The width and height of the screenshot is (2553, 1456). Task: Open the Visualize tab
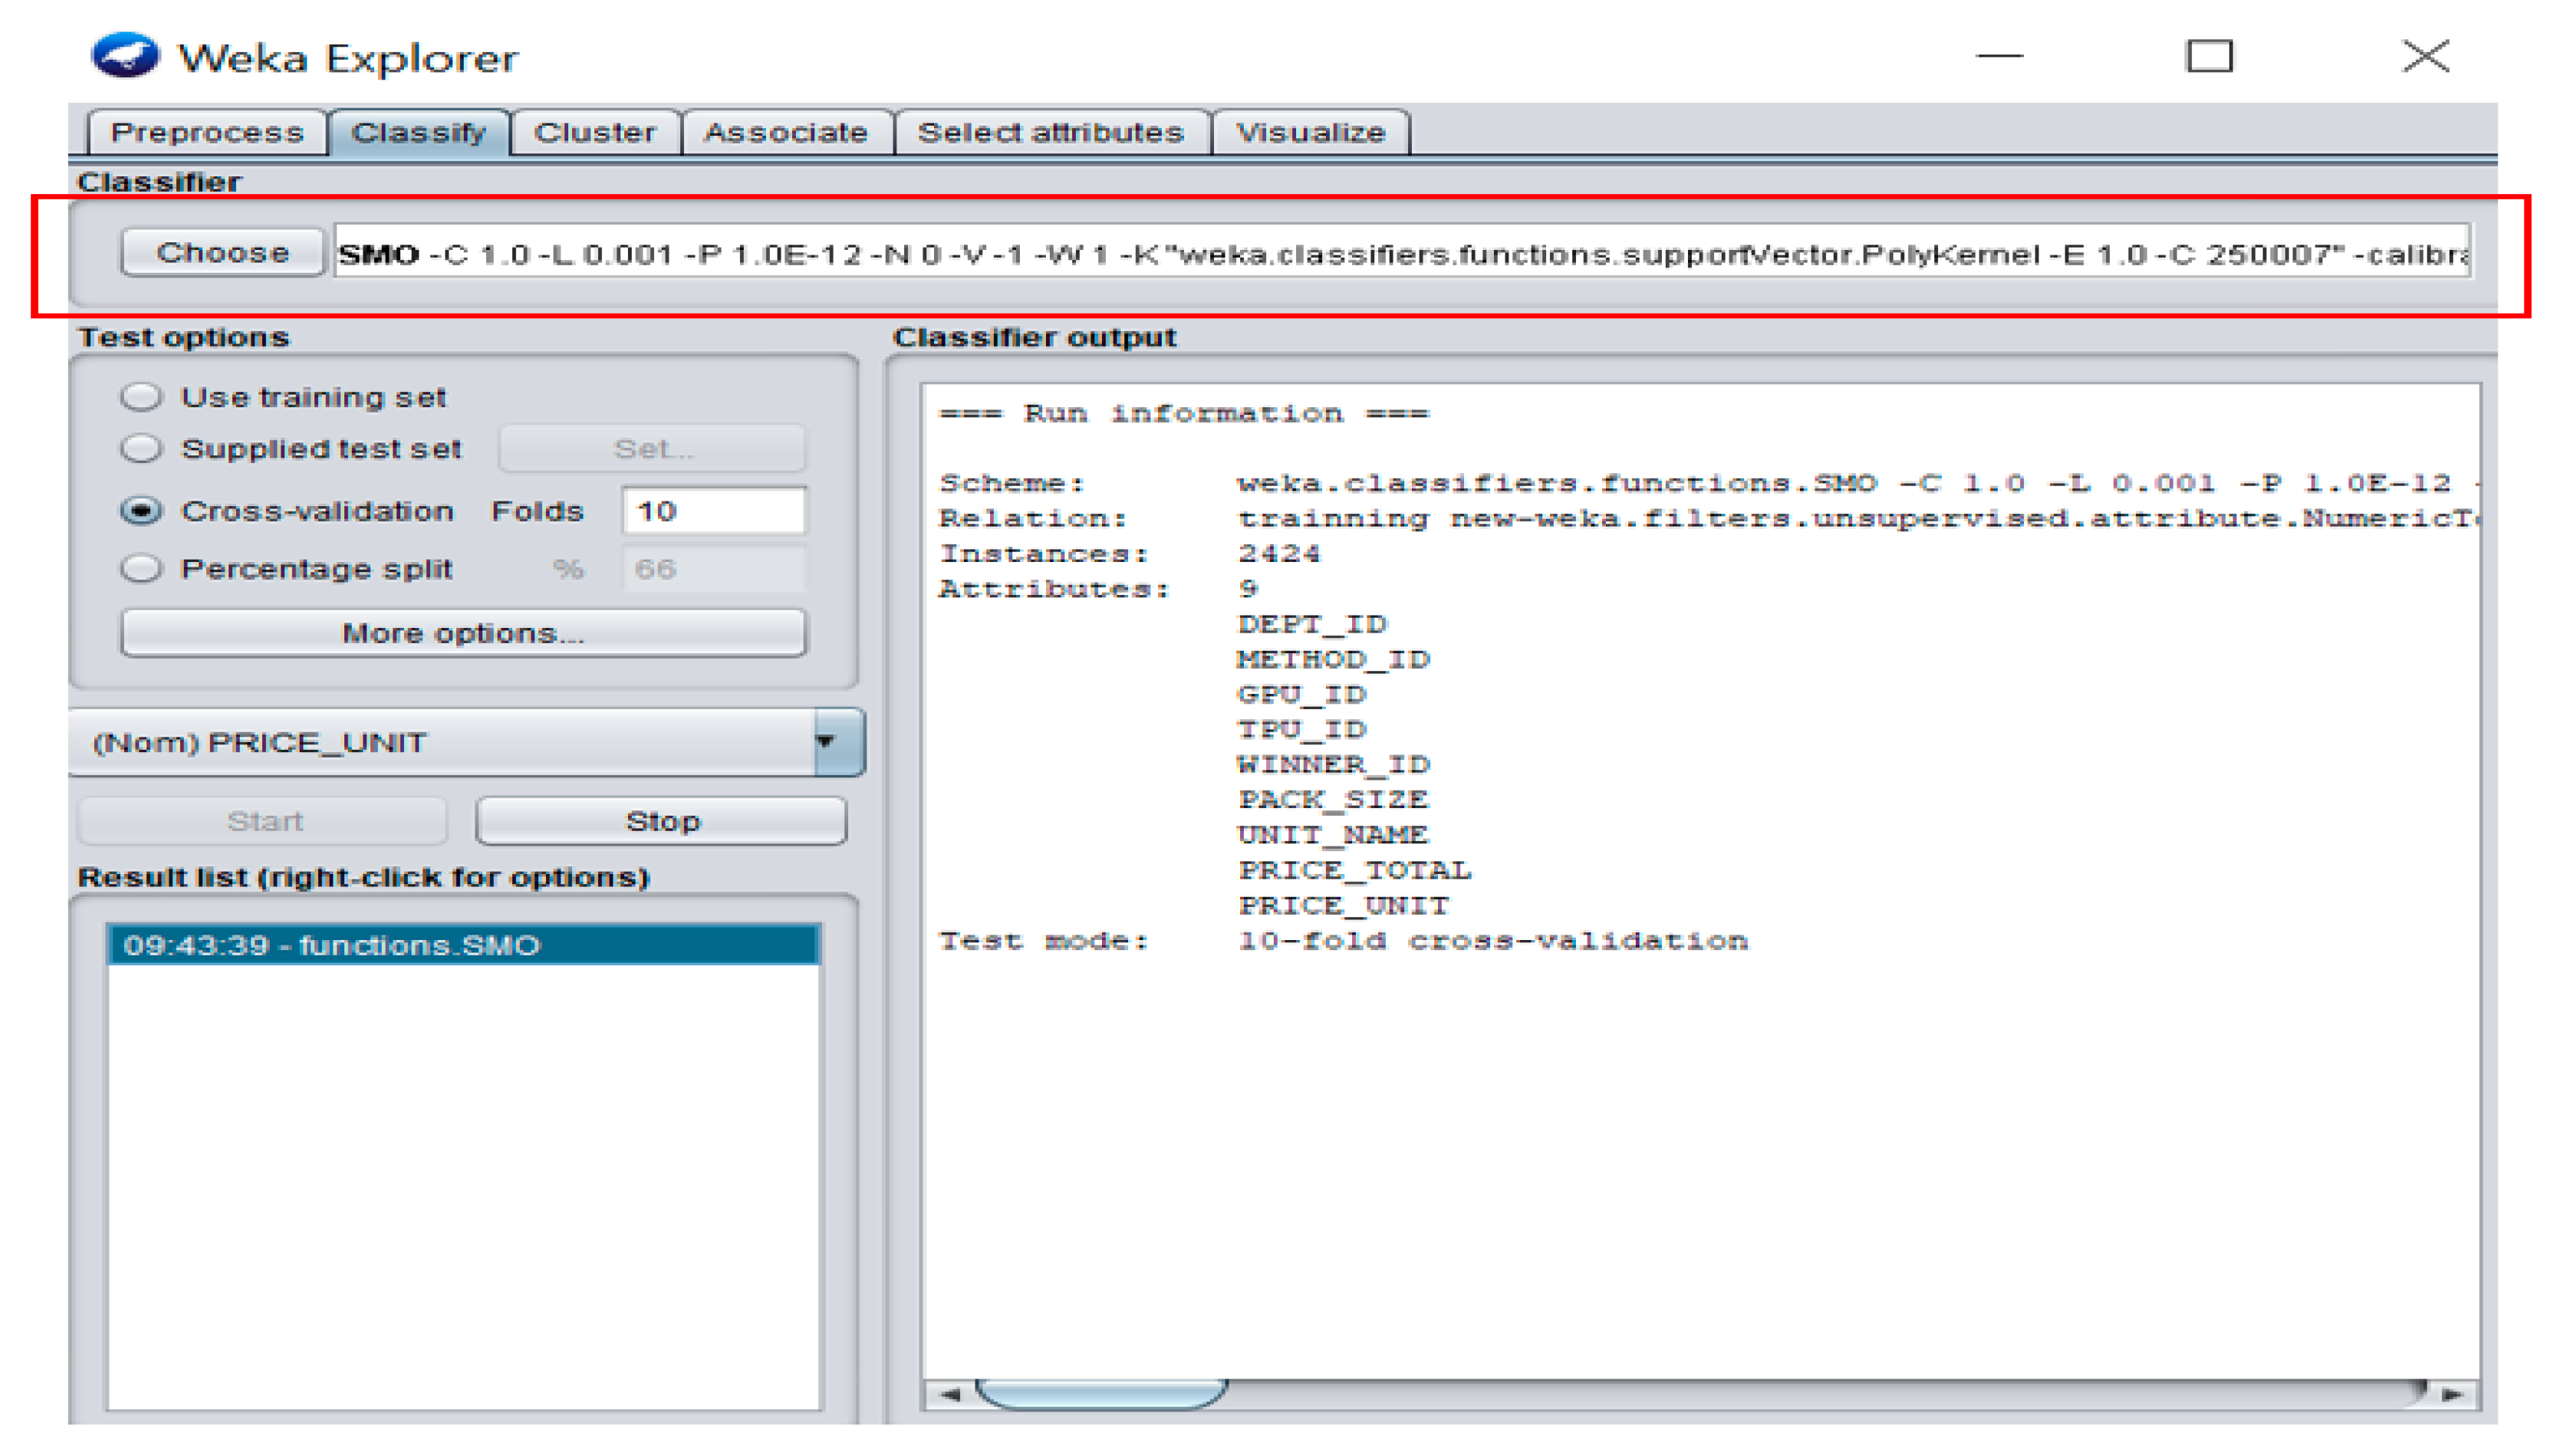(1310, 132)
